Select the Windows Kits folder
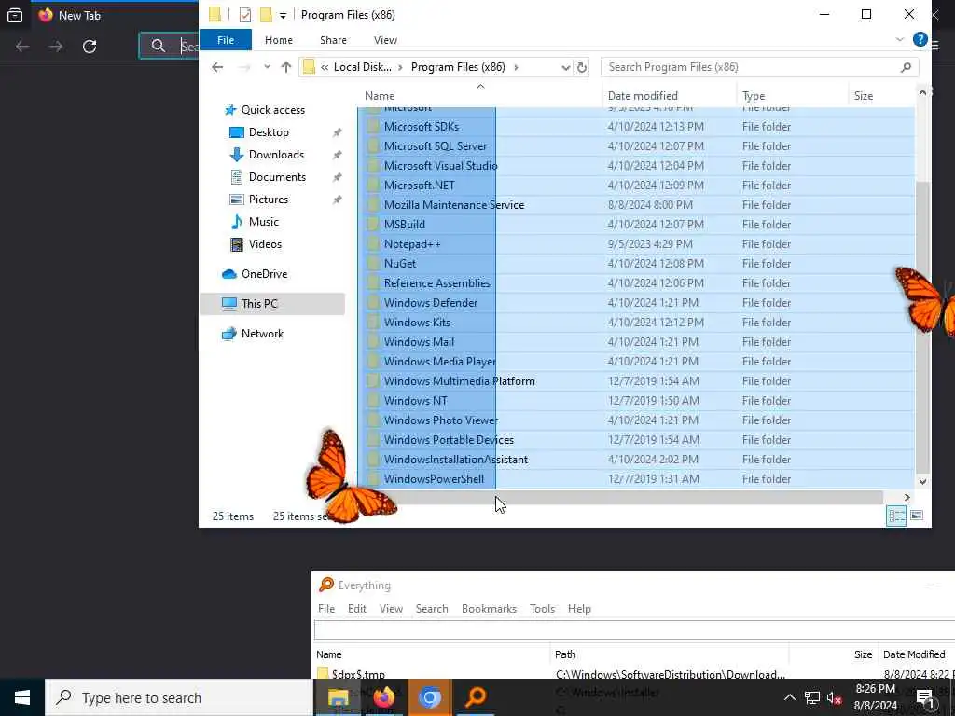Screen dimensions: 955x716 (636, 323)
